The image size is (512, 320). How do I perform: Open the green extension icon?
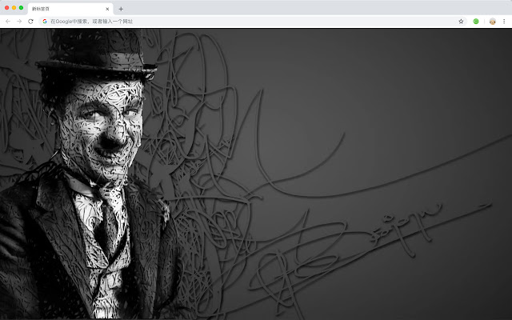coord(476,22)
